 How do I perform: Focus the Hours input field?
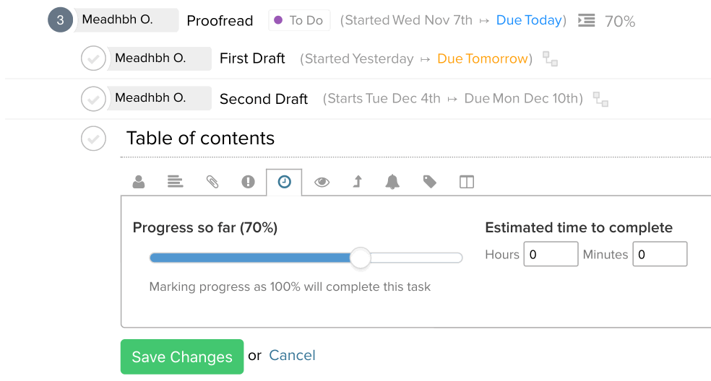tap(551, 254)
